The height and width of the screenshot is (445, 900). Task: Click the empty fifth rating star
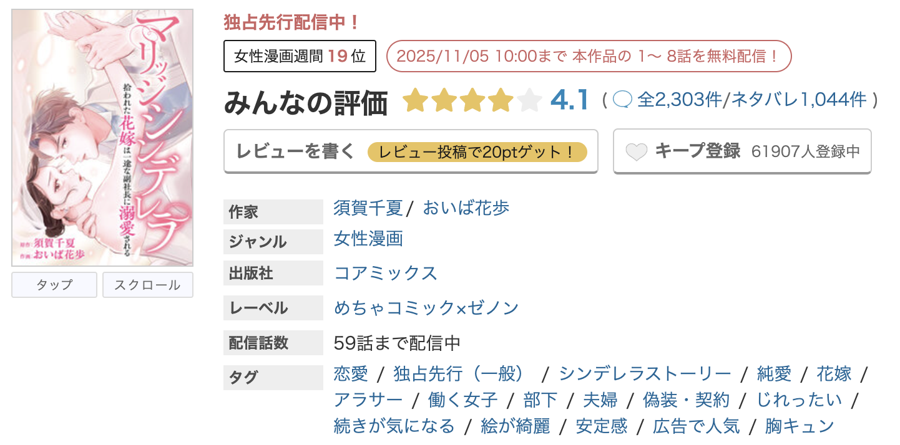click(x=530, y=100)
